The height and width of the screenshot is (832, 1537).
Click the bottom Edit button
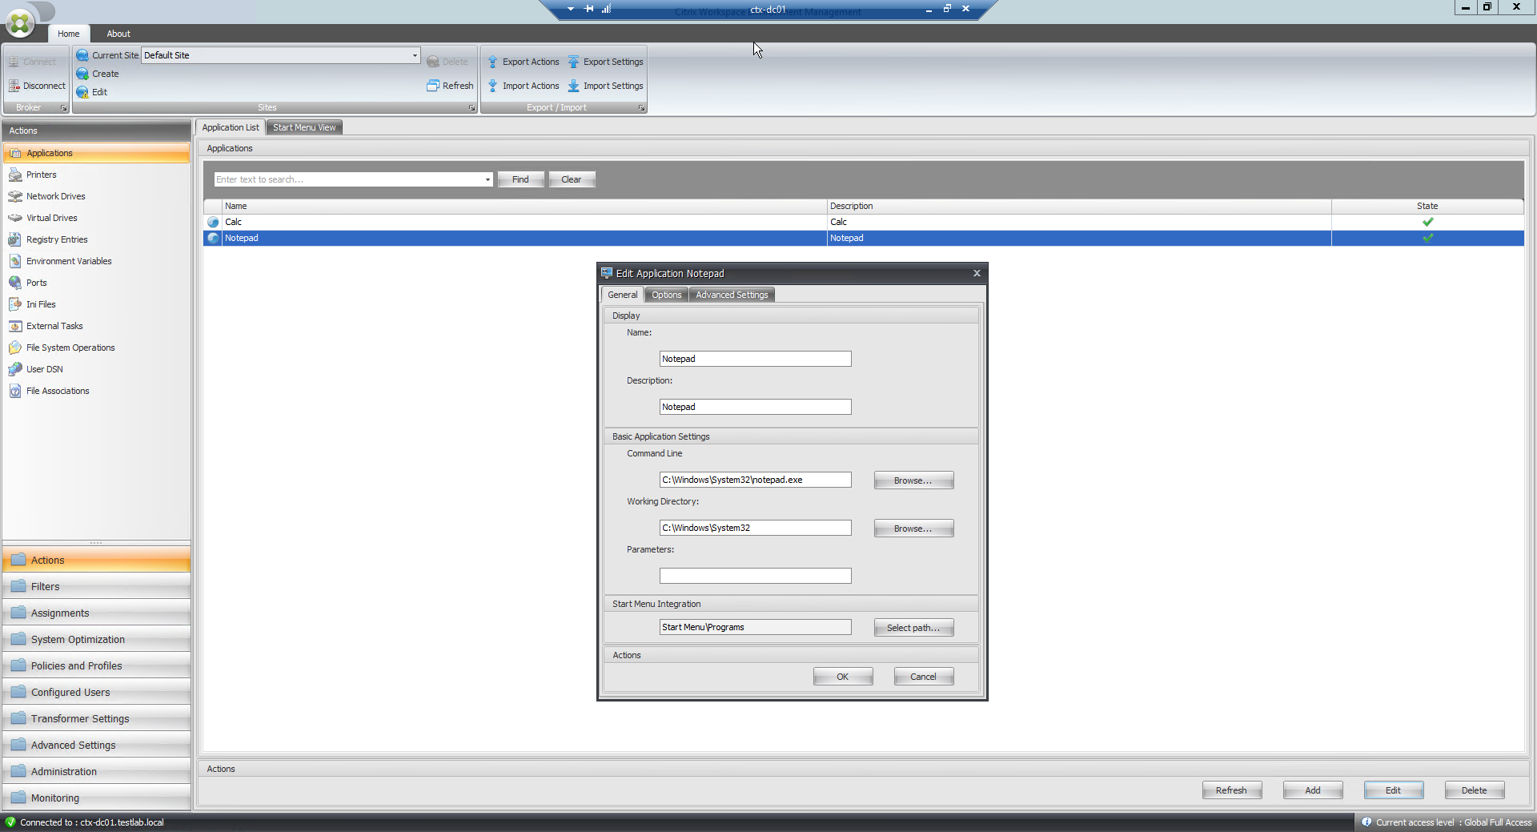click(x=1394, y=790)
